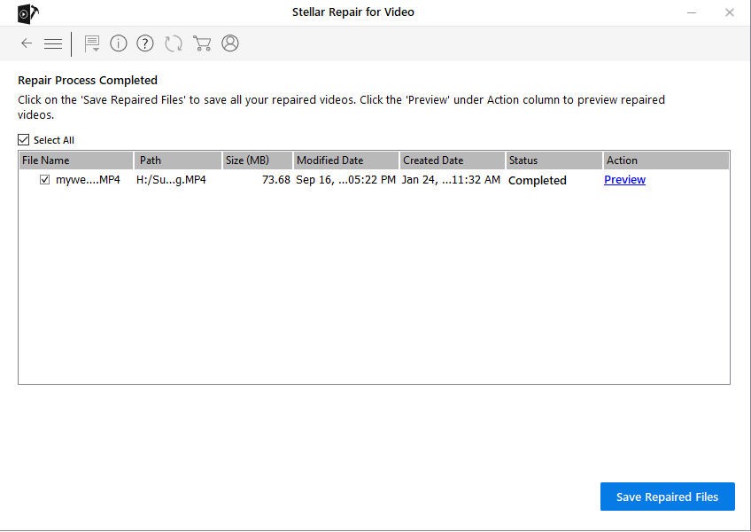Open the user account icon

[x=230, y=43]
